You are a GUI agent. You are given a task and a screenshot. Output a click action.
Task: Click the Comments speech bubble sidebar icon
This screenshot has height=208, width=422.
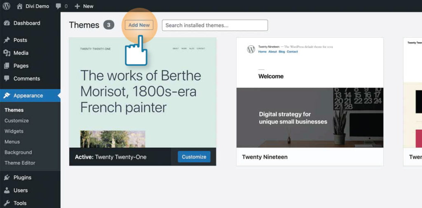click(x=7, y=79)
